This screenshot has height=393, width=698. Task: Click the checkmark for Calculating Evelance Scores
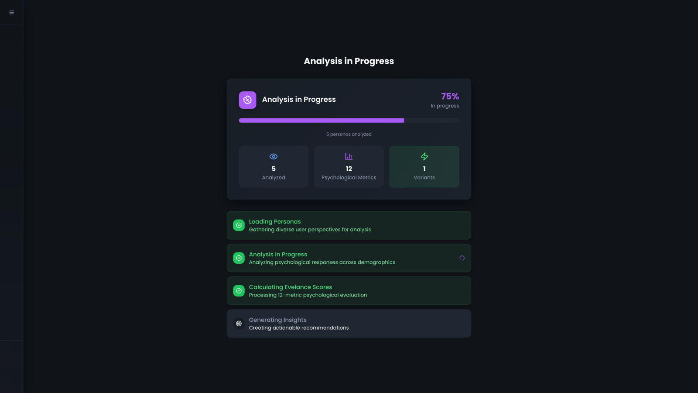tap(239, 291)
